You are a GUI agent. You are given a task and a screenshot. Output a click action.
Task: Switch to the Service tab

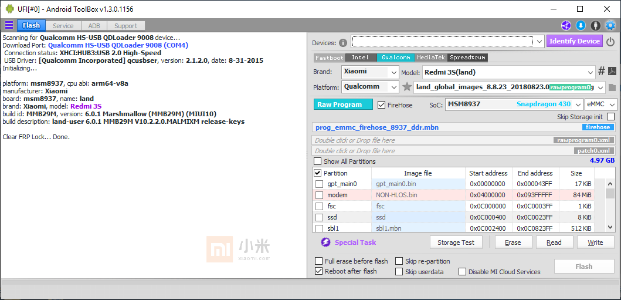[x=63, y=26]
